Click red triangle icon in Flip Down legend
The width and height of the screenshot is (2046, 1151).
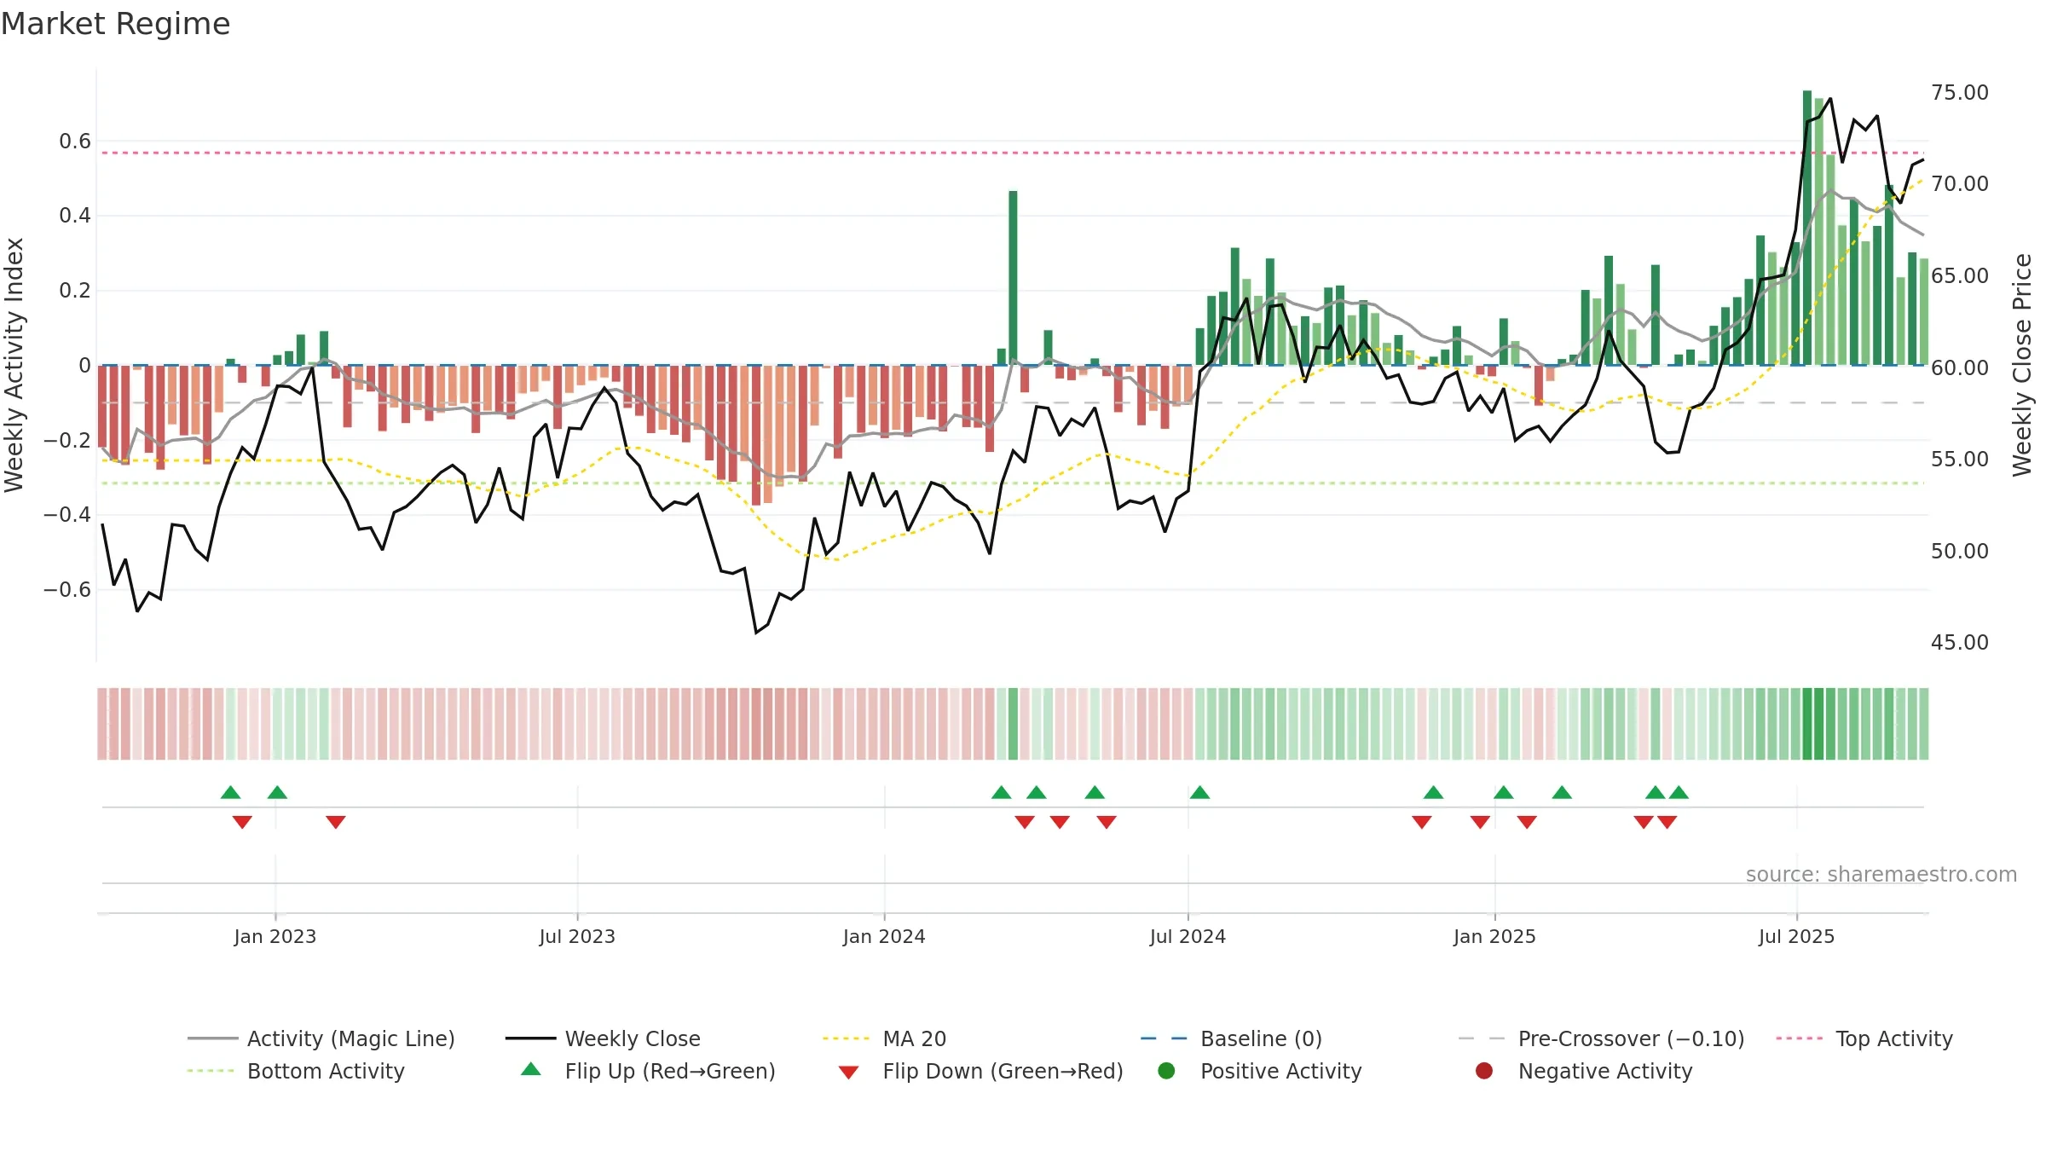(848, 1073)
